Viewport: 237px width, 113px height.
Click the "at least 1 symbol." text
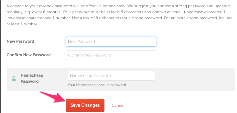(x=22, y=24)
